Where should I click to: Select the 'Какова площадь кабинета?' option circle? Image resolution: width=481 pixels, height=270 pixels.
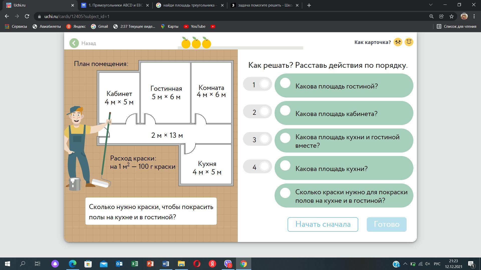point(285,110)
